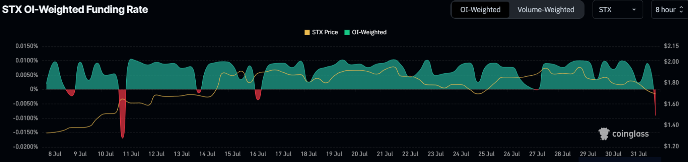Viewport: 688px width, 162px height.
Task: Click the $2.00 price axis label
Action: click(671, 62)
